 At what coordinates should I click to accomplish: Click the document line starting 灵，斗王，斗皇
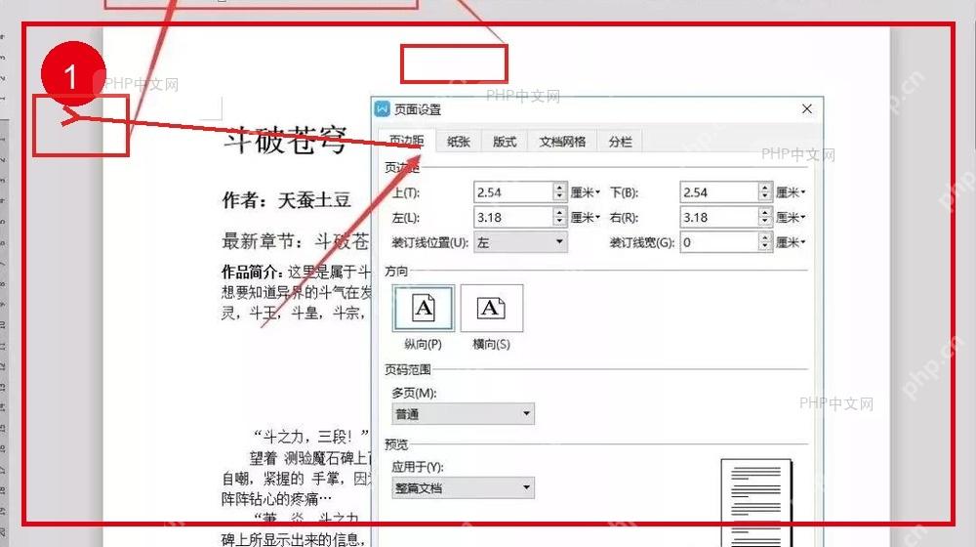click(x=293, y=313)
